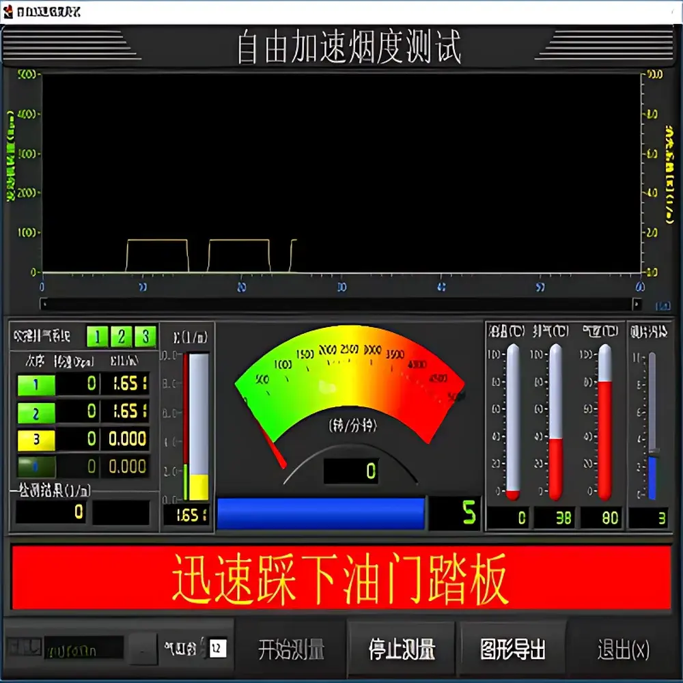Click the row 1 K value 1.65
The height and width of the screenshot is (683, 683).
125,384
